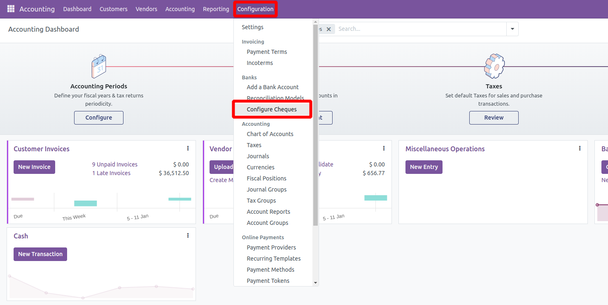This screenshot has width=608, height=305.
Task: Remove the search filter tag
Action: [328, 29]
